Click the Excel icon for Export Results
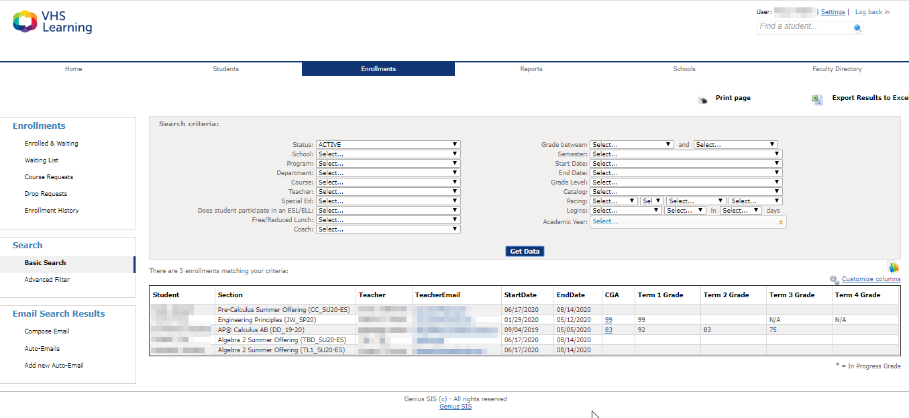 817,99
